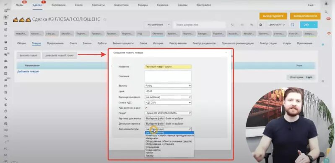Click the Выбрать товар button
This screenshot has width=335, height=163.
[x=29, y=56]
